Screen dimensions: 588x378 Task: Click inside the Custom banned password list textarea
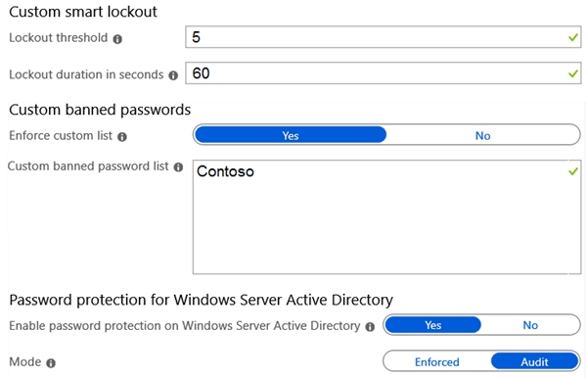click(386, 217)
